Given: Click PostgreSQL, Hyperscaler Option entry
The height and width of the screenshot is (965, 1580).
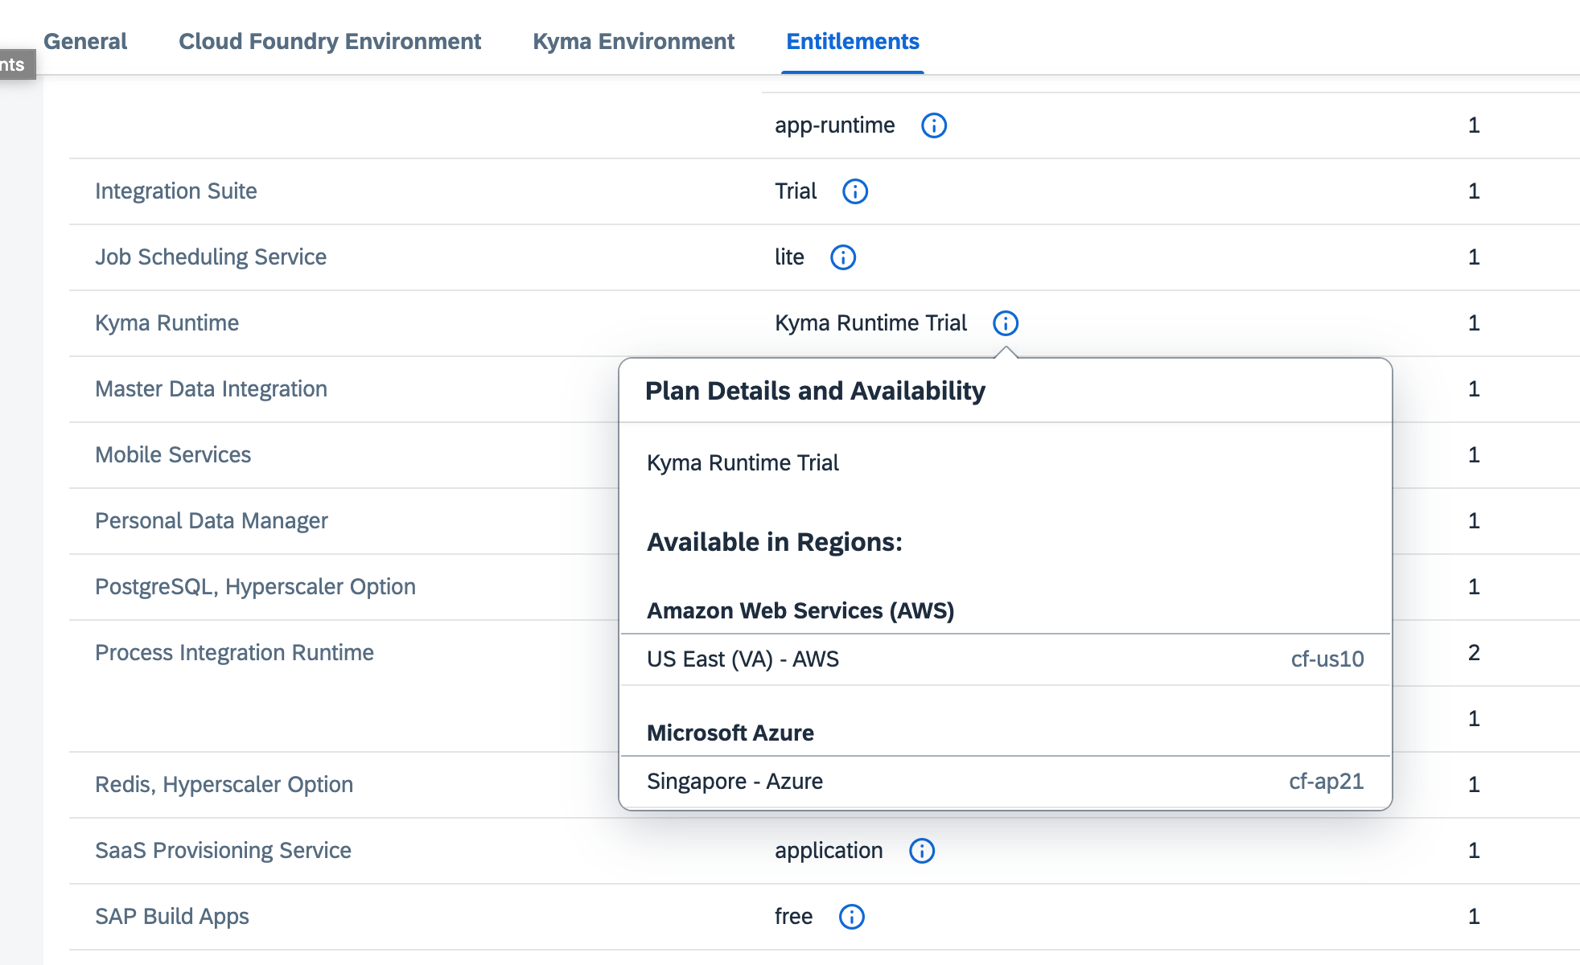Looking at the screenshot, I should (255, 587).
